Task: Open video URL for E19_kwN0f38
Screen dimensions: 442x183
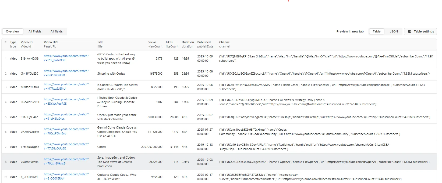Action: [x=66, y=58]
